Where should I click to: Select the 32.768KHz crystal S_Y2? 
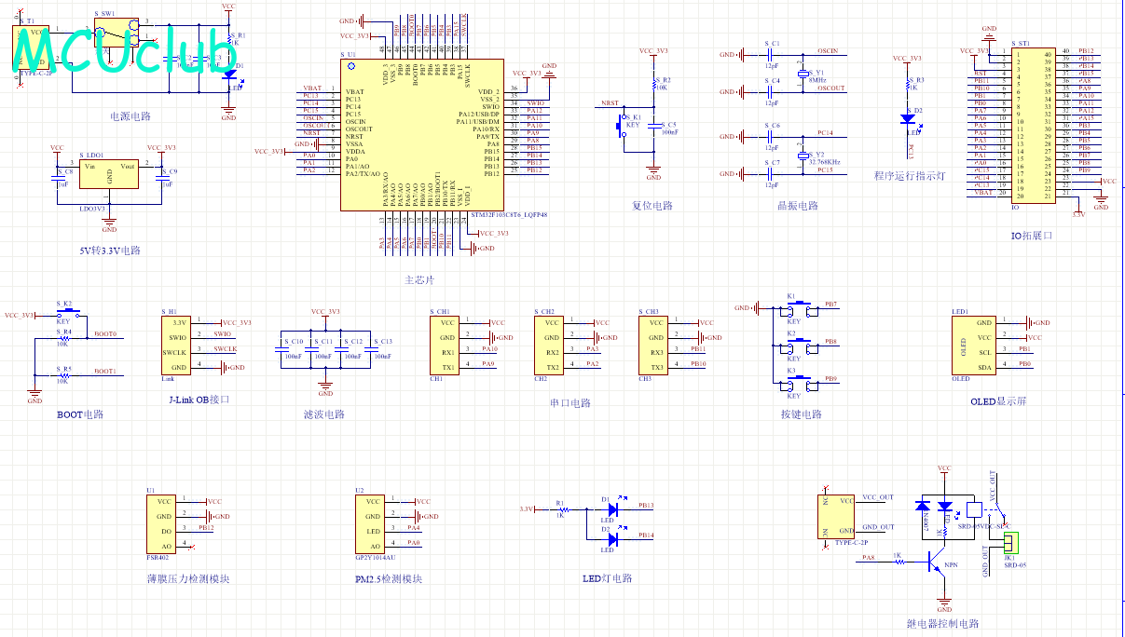click(x=803, y=157)
